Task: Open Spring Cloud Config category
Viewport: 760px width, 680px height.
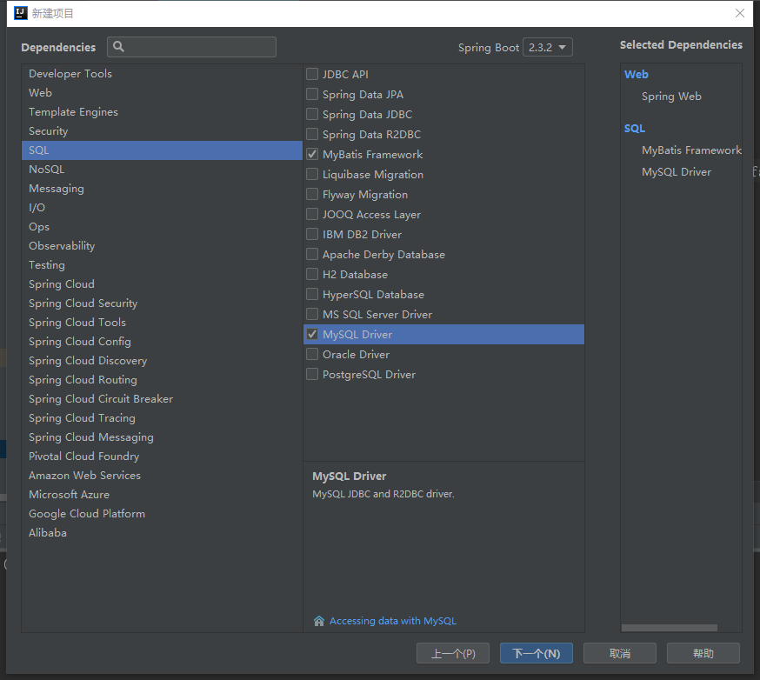Action: [x=162, y=342]
